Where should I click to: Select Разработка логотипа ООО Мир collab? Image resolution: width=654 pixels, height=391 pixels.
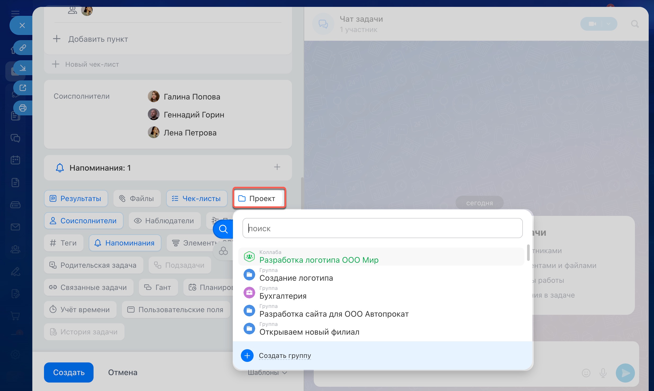pyautogui.click(x=319, y=260)
